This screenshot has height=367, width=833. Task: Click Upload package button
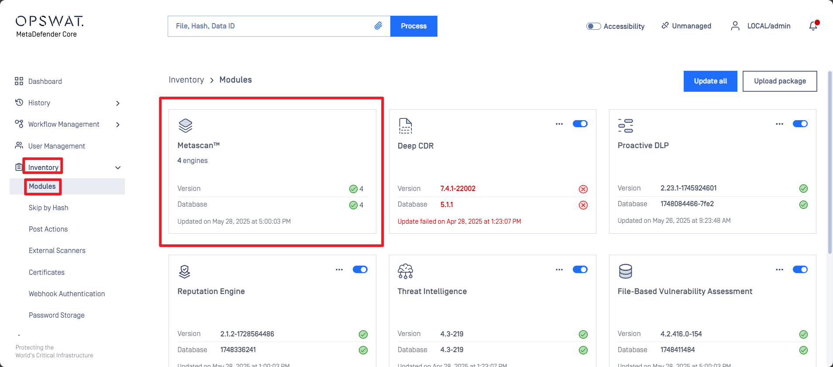780,81
